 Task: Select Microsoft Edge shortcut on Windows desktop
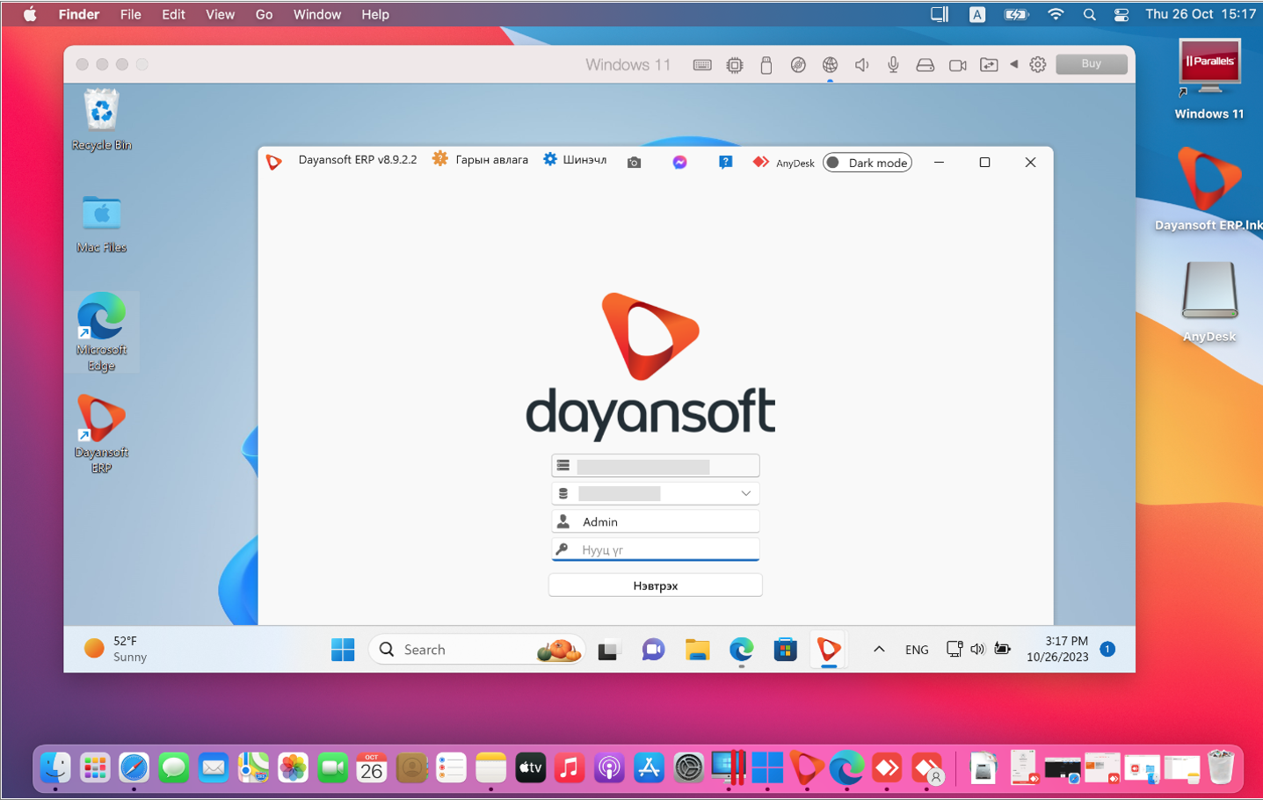tap(102, 332)
